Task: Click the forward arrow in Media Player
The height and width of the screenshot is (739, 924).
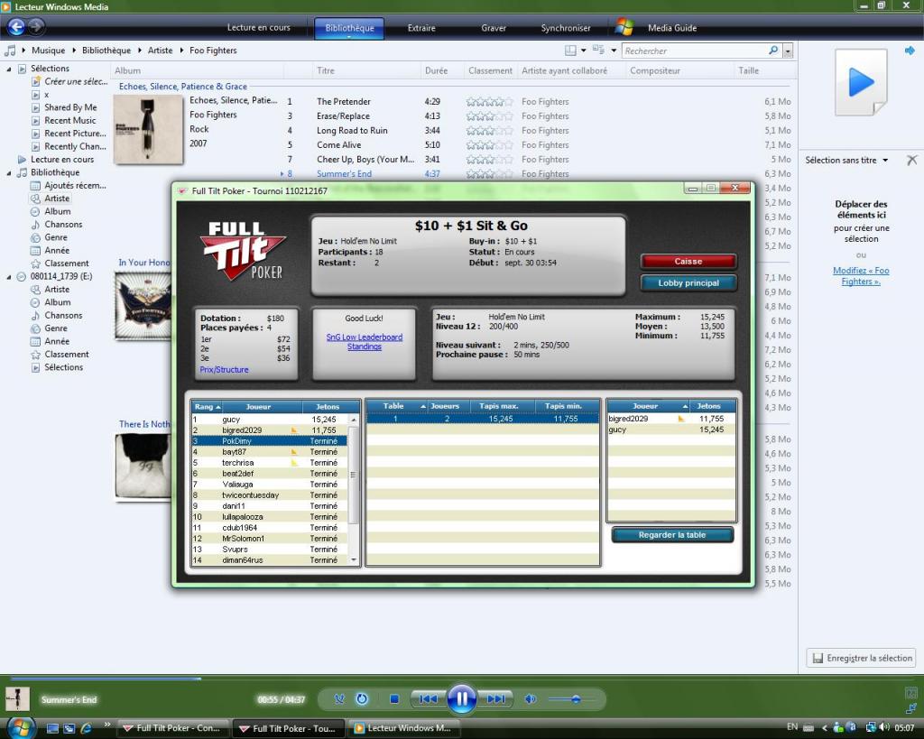Action: [36, 26]
